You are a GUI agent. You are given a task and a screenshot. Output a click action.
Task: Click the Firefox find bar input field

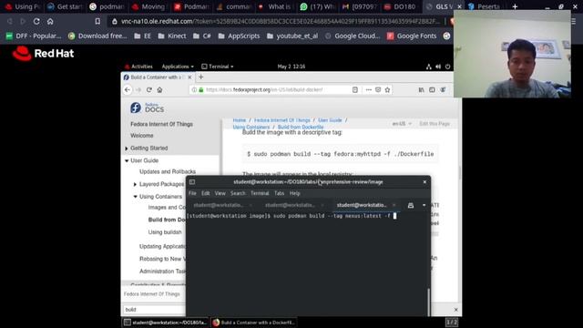click(154, 310)
